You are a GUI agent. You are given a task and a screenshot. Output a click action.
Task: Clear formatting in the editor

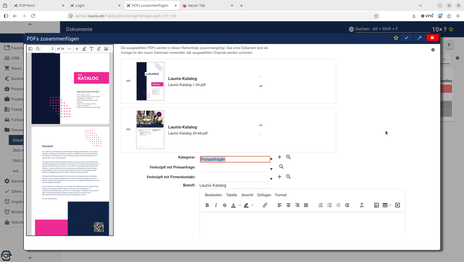click(x=362, y=205)
